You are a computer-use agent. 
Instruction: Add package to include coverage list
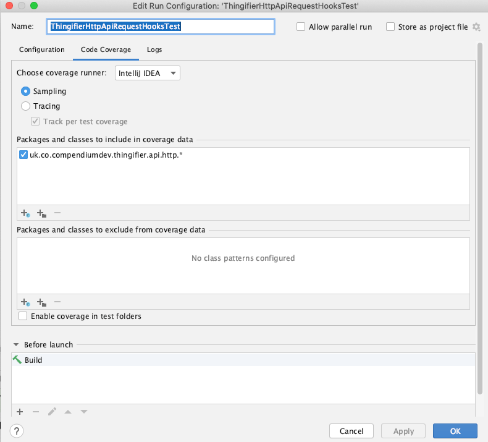(x=41, y=213)
